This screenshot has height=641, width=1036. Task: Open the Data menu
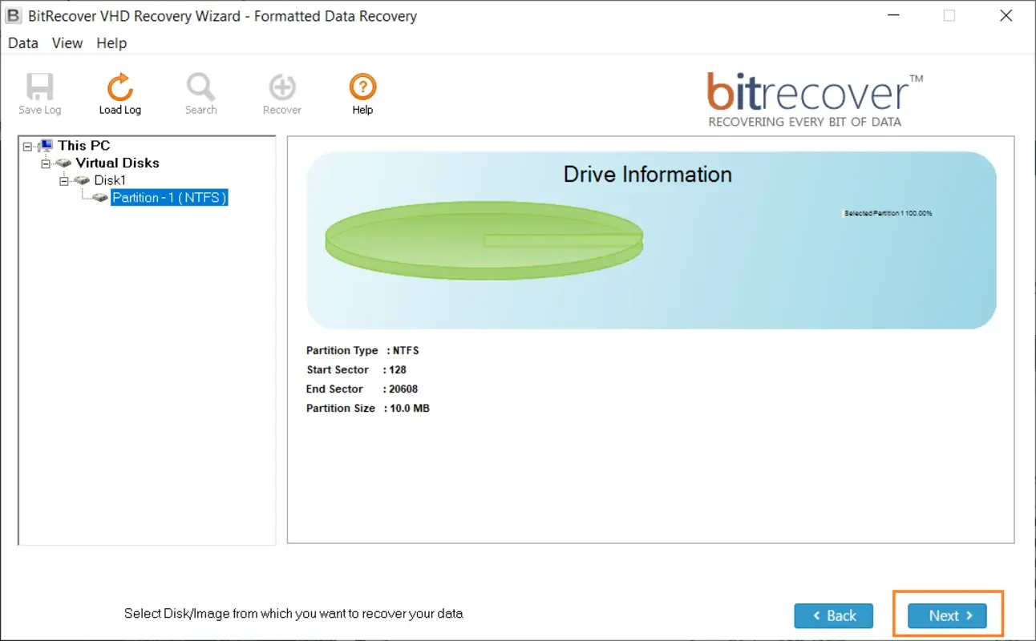[x=23, y=43]
